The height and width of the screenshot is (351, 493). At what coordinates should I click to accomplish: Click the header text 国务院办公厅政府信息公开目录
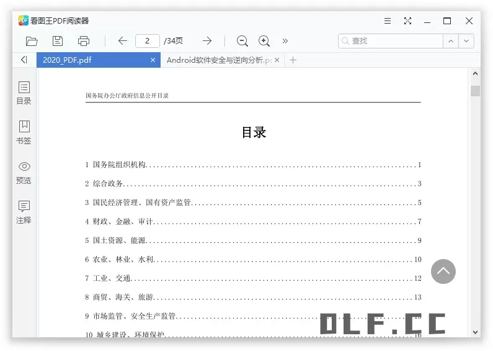point(127,96)
